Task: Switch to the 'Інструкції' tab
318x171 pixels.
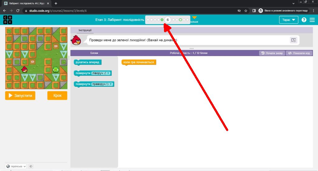Action: click(x=85, y=30)
